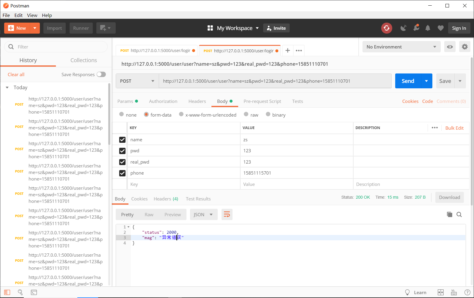Switch to the Collections tab
Screen dimensions: 474x298
click(x=84, y=60)
